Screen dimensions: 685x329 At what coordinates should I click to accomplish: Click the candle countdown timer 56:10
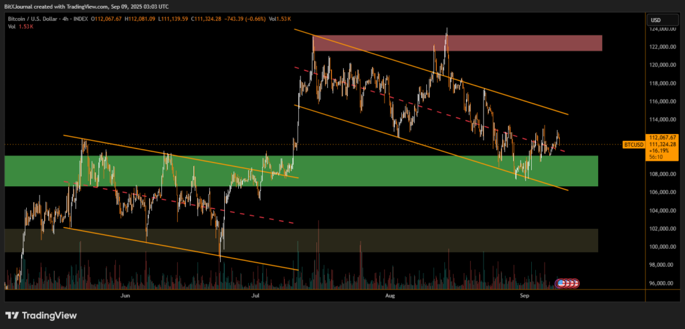pyautogui.click(x=654, y=157)
